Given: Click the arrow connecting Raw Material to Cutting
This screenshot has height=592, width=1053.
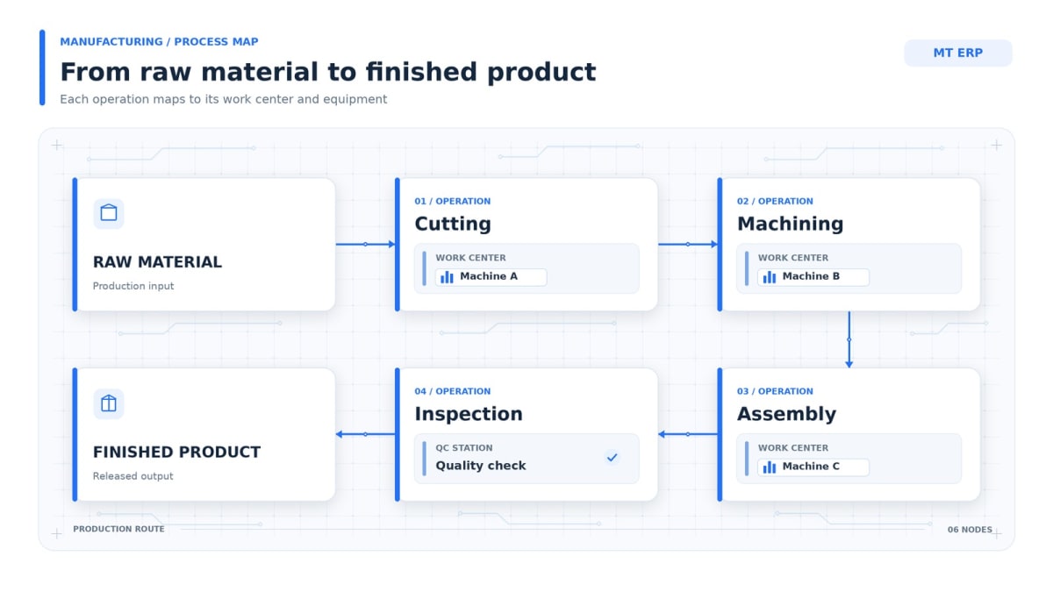Looking at the screenshot, I should click(365, 244).
